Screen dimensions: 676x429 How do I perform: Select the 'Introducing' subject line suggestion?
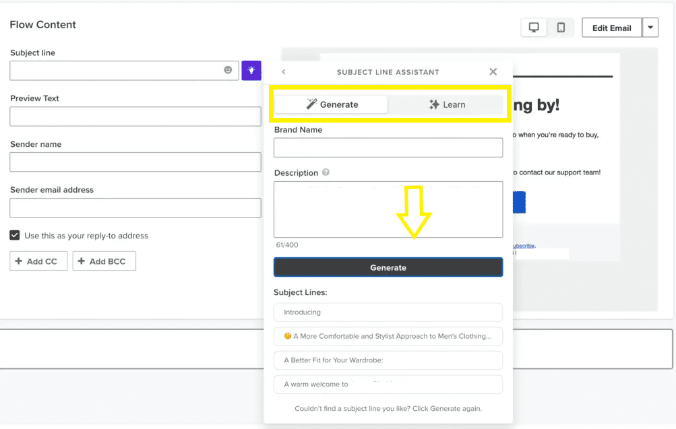point(388,312)
